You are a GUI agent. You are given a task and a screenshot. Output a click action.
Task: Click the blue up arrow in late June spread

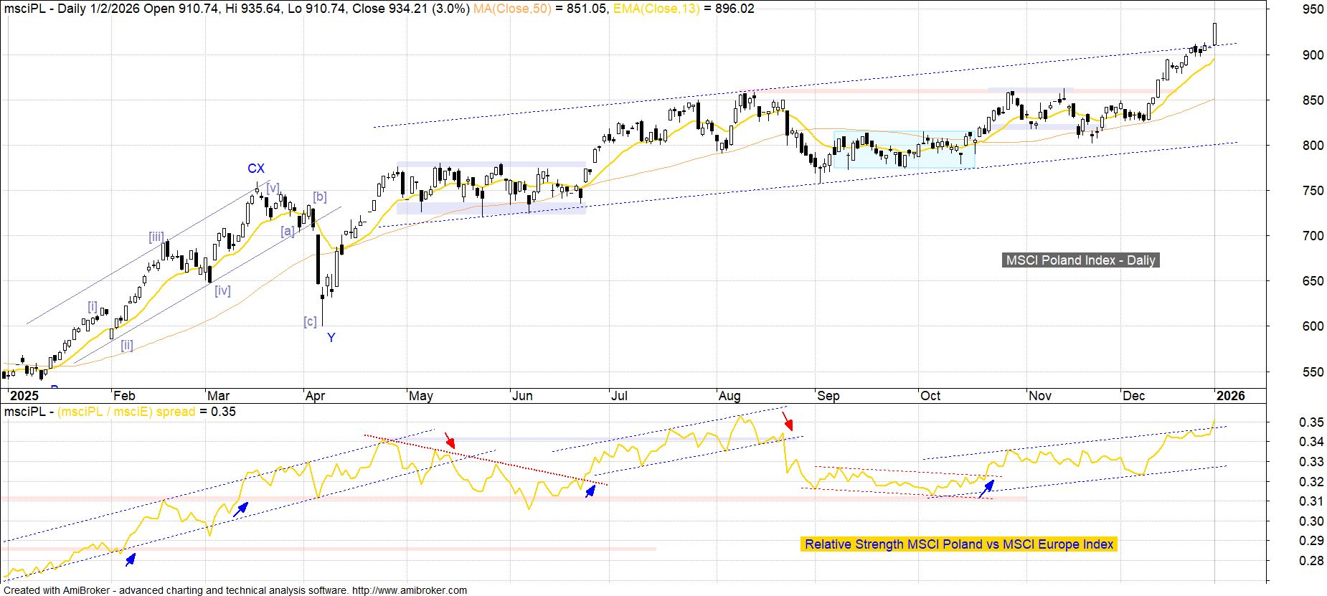(590, 491)
